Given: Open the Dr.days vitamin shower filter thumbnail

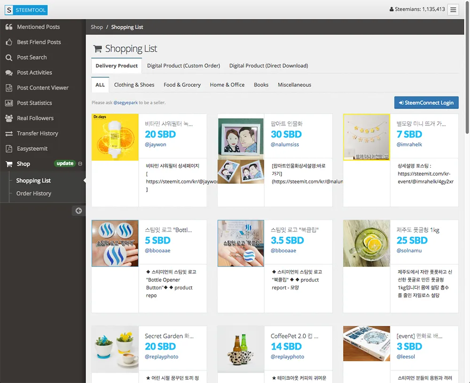Looking at the screenshot, I should point(115,137).
